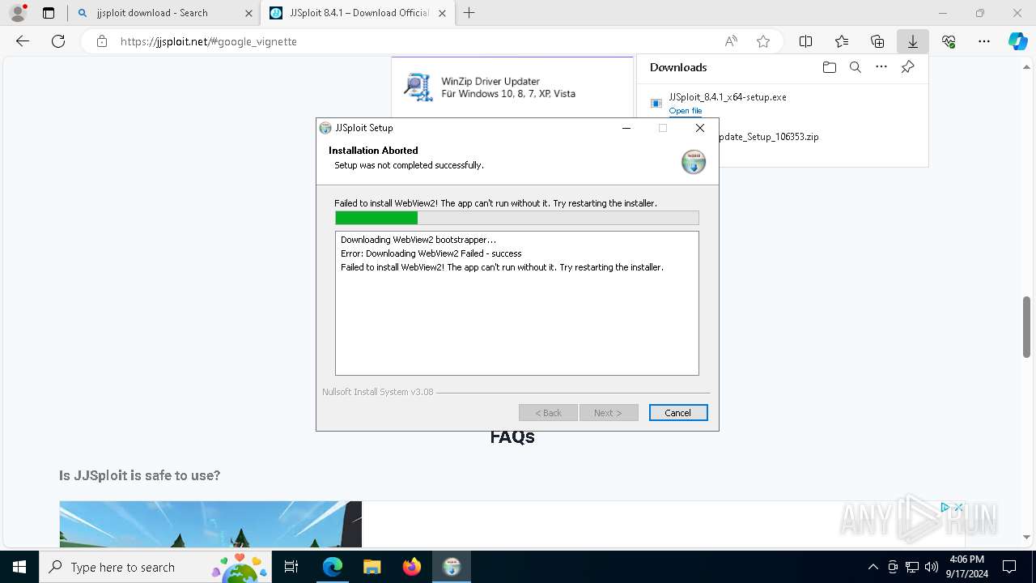This screenshot has height=583, width=1036.
Task: Click the page vertical scrollbar thumb
Action: coord(1027,326)
